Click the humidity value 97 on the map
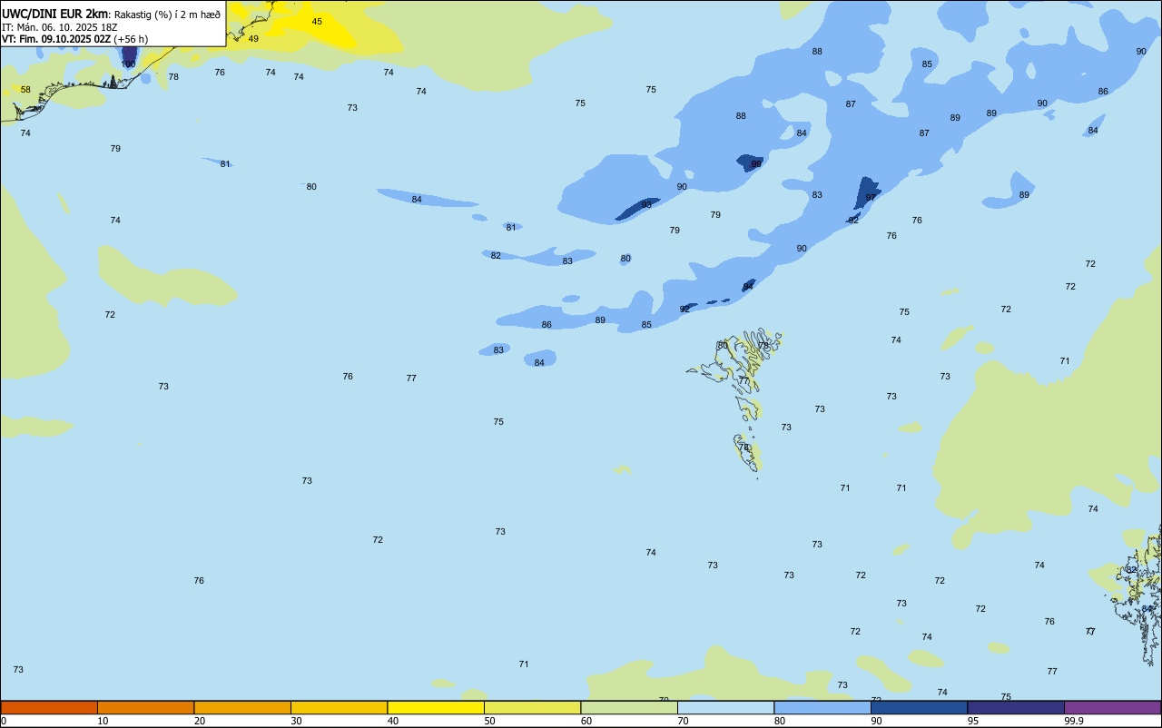The image size is (1162, 728). (871, 197)
